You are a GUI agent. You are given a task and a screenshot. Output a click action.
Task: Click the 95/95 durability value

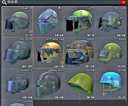pyautogui.click(x=121, y=66)
